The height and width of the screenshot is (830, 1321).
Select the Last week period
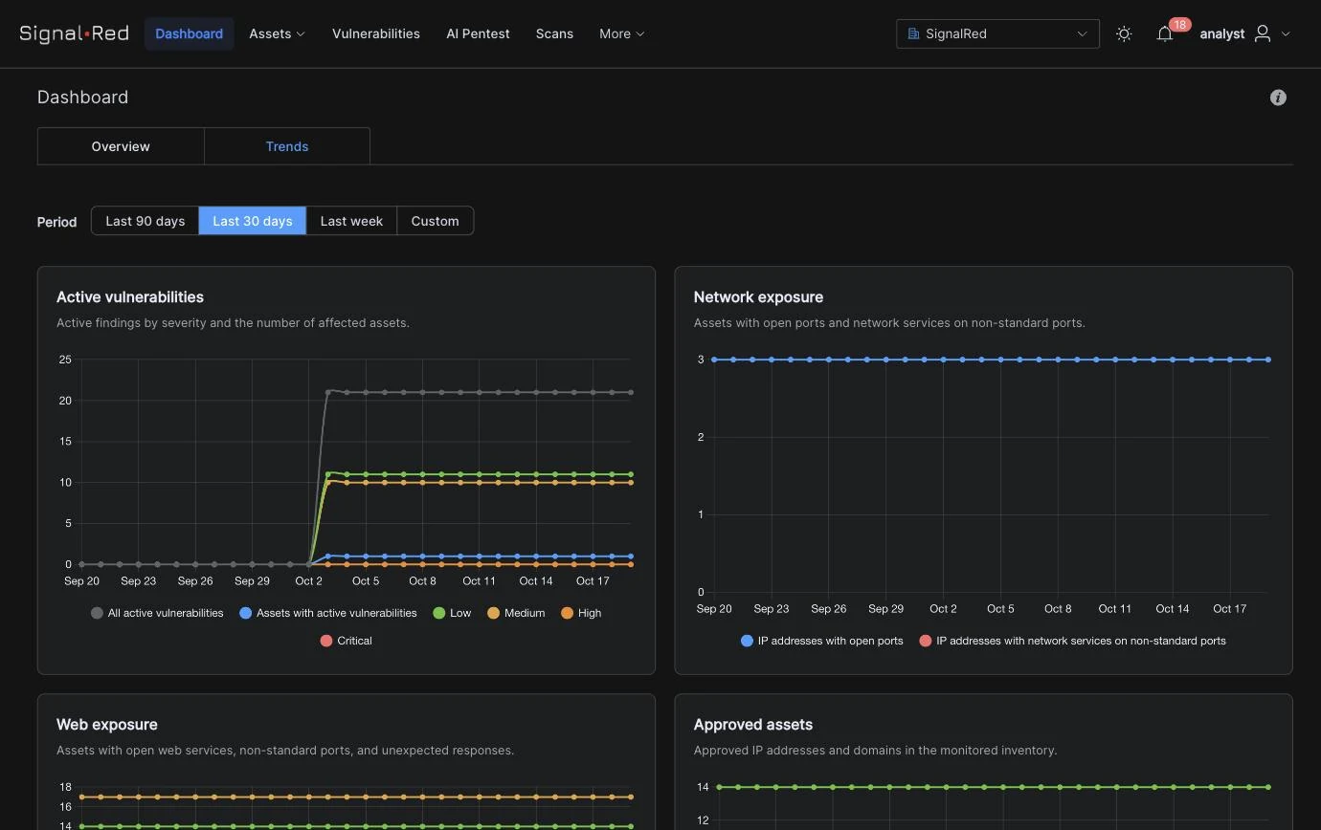[x=351, y=221]
